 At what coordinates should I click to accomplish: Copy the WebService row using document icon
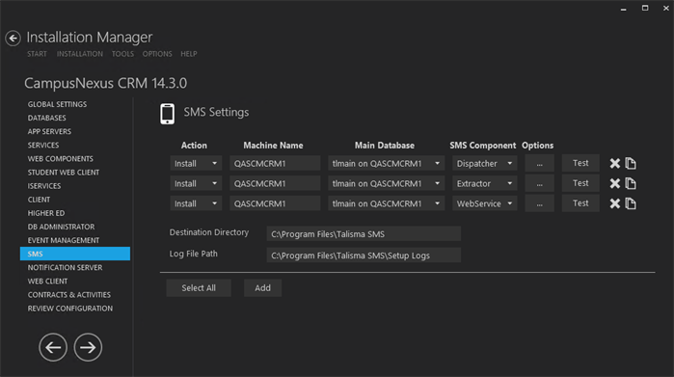(x=631, y=203)
